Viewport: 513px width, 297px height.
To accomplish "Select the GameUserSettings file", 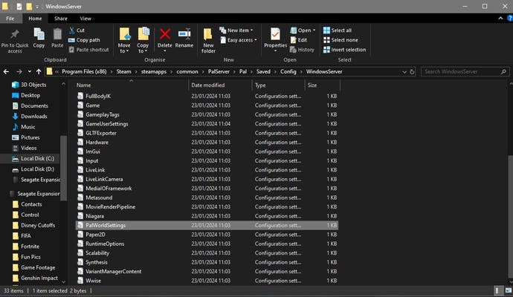I will click(207, 124).
